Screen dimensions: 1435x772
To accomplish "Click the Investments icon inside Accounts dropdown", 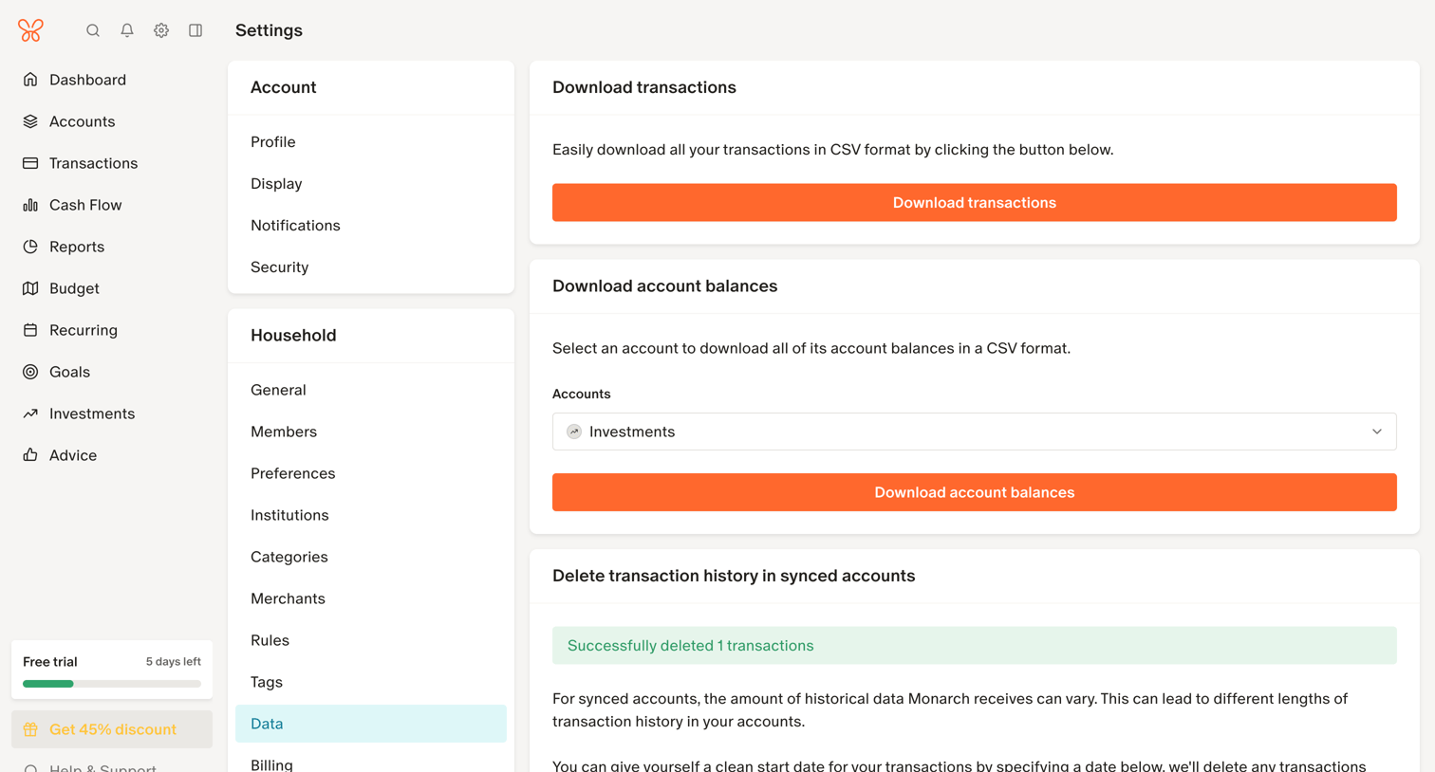I will (574, 432).
